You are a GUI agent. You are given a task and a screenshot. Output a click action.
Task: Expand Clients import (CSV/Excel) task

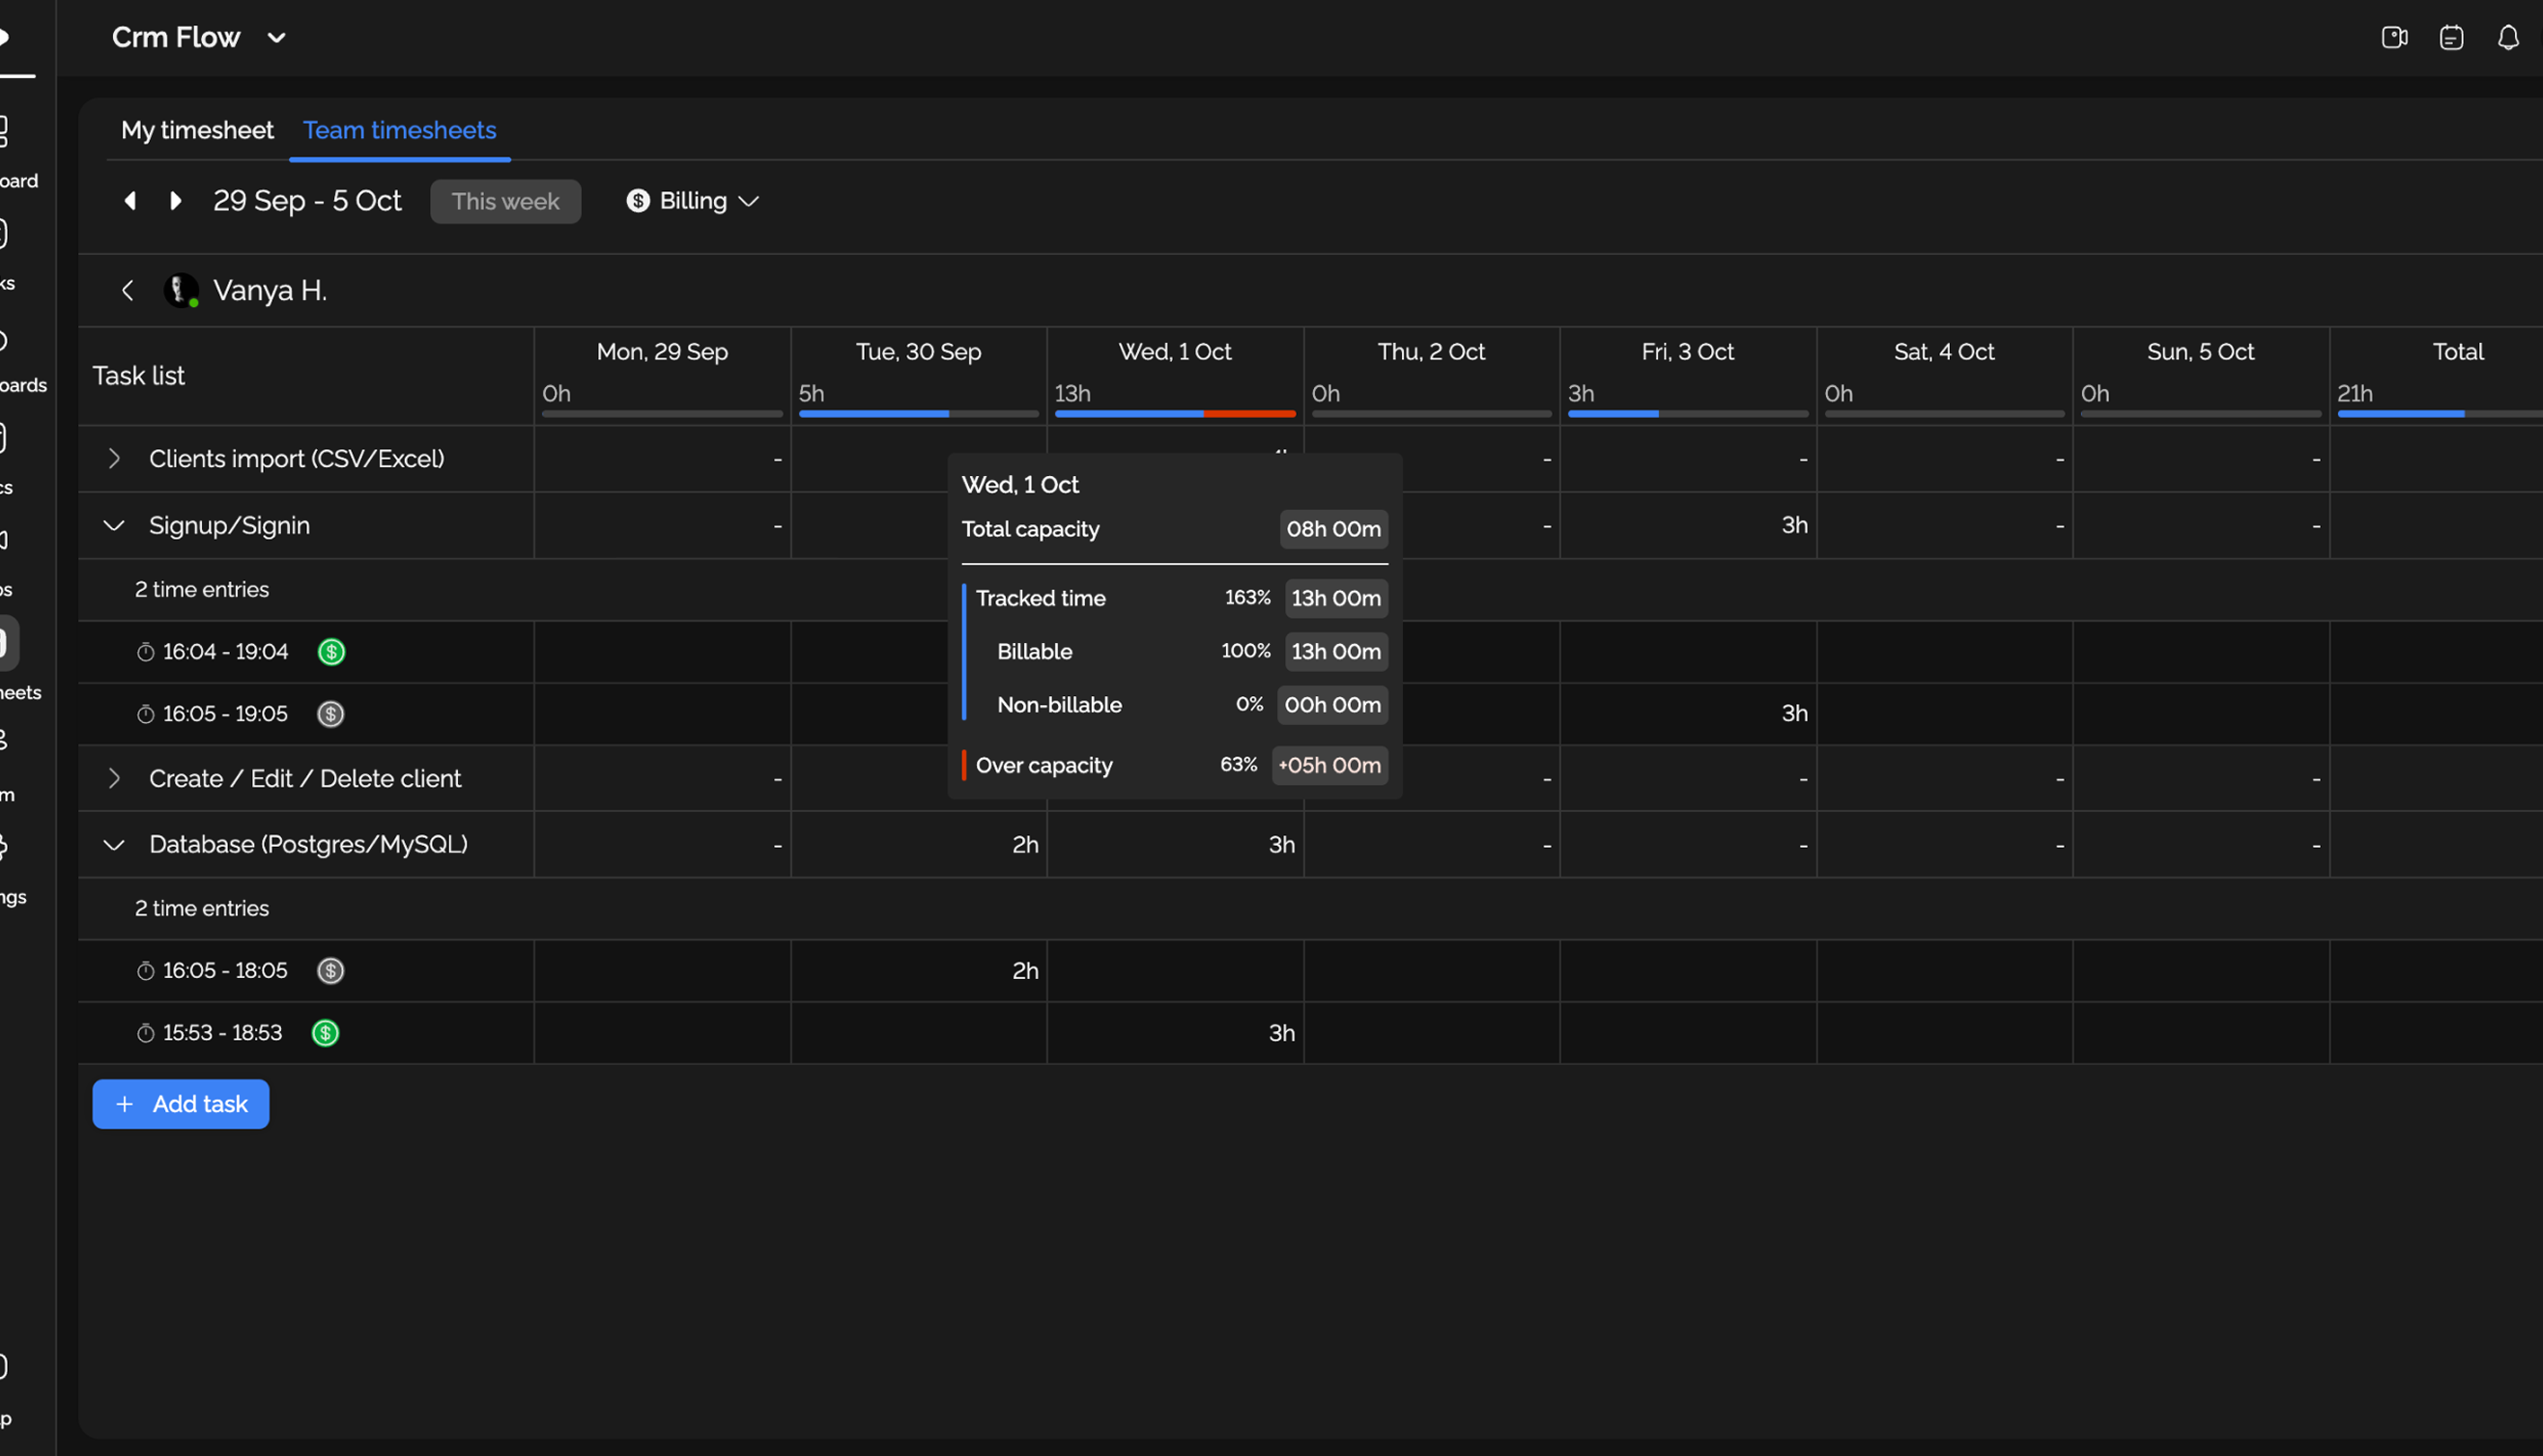coord(114,459)
